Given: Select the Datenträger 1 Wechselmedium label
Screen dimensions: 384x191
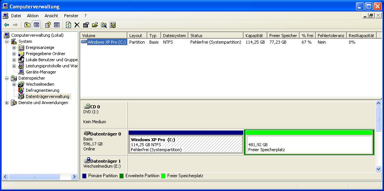Looking at the screenshot, I should point(104,164).
